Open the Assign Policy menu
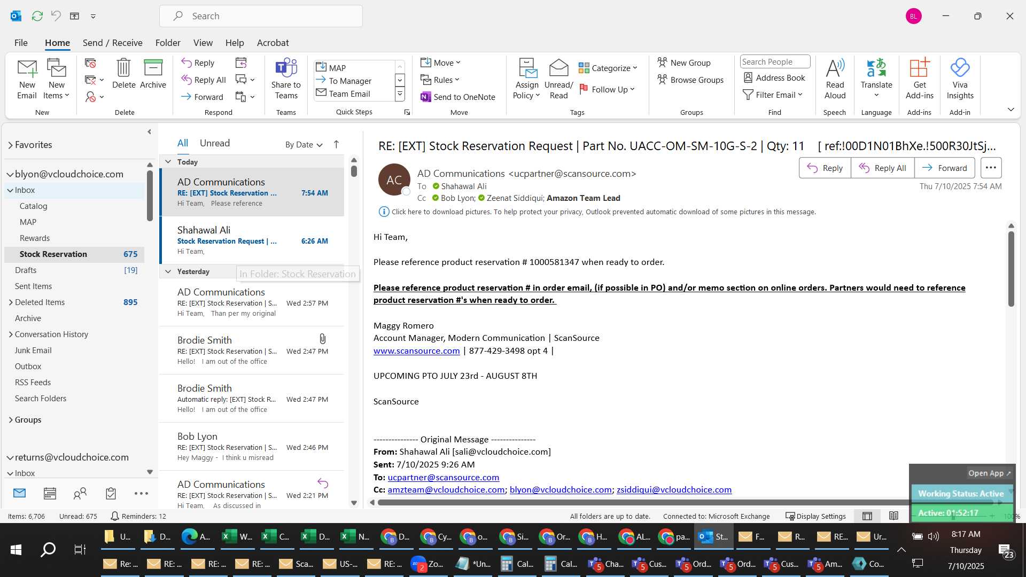 pos(526,79)
